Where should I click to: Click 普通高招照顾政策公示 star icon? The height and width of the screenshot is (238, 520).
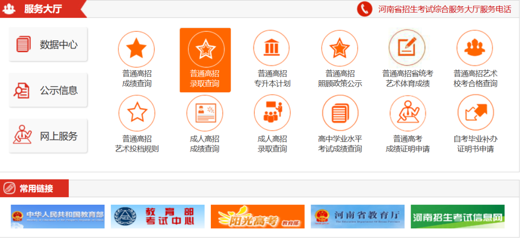(x=339, y=49)
